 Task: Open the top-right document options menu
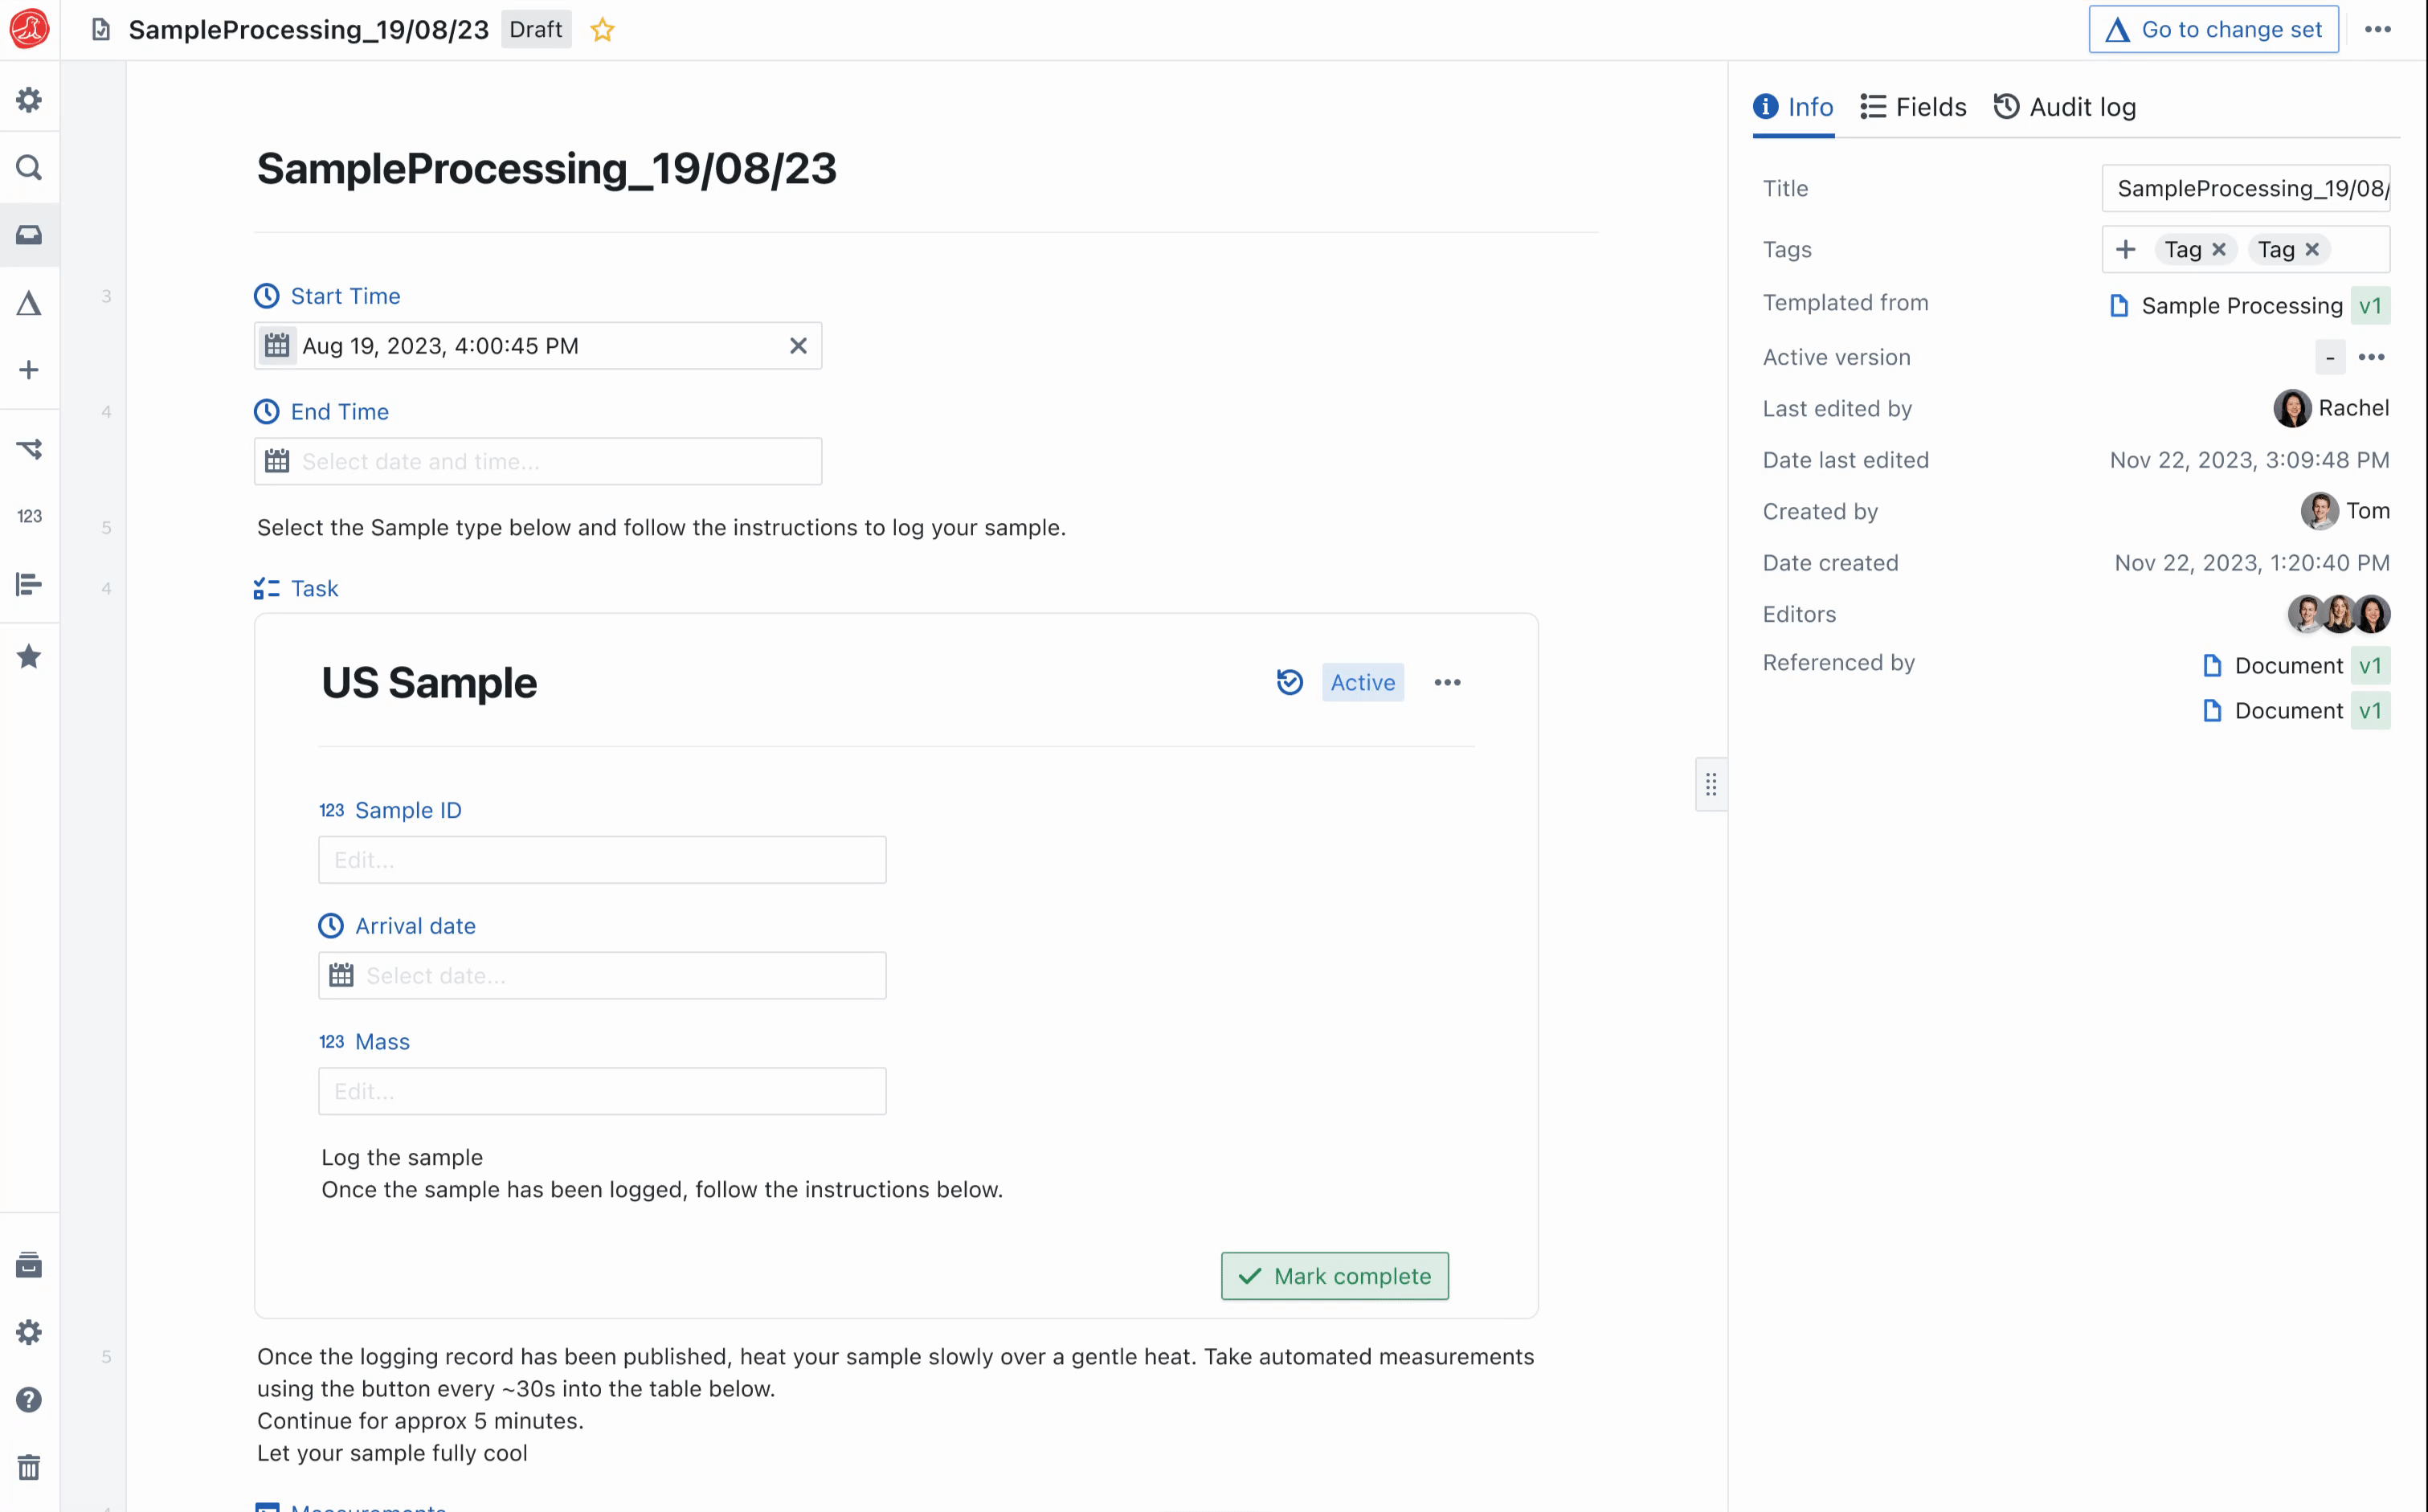[2377, 30]
